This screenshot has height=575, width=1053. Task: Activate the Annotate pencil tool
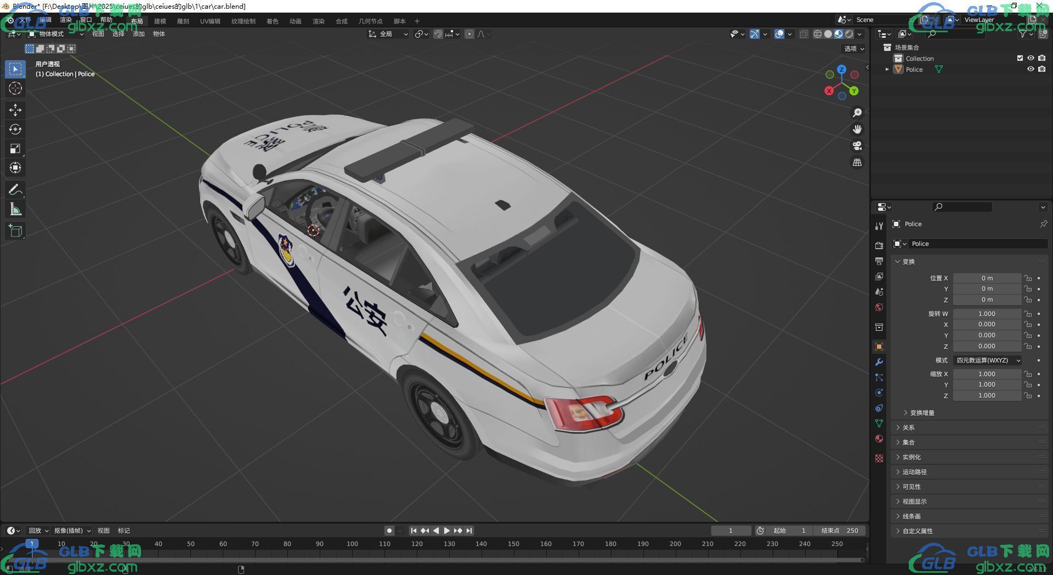tap(15, 189)
